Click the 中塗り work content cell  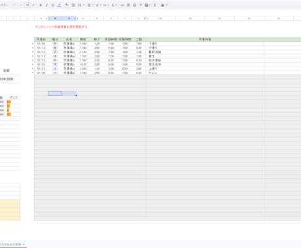205,48
